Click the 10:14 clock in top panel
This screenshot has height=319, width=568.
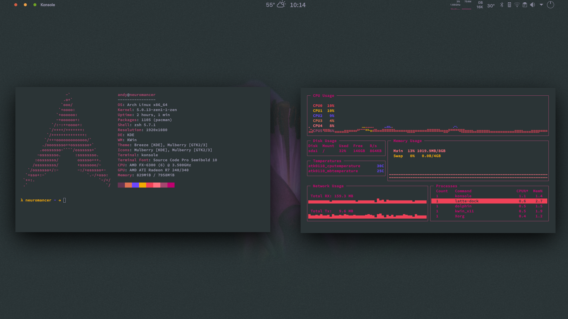[298, 5]
